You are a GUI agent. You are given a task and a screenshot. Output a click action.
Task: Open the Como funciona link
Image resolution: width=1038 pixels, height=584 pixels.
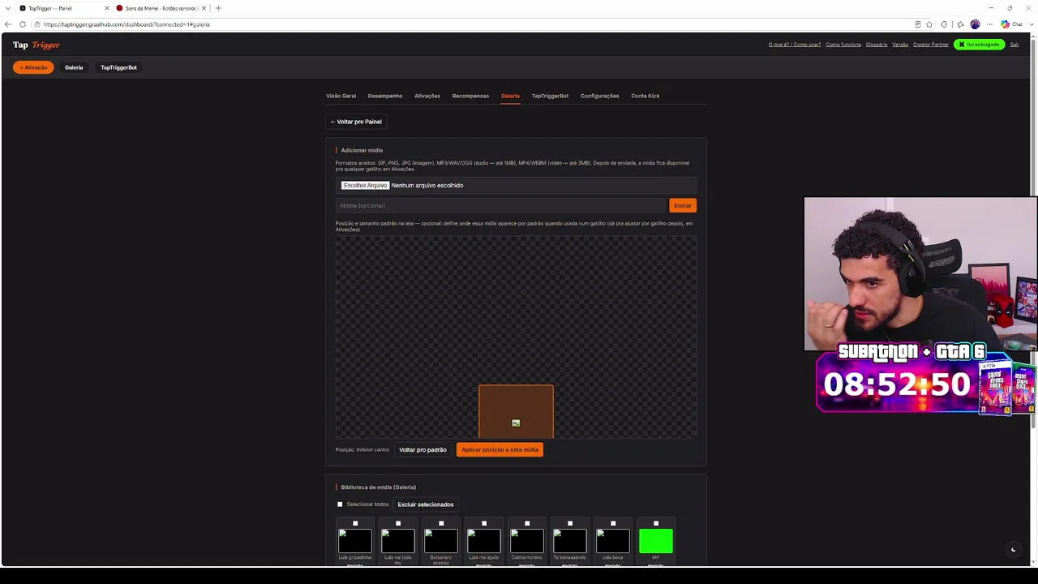click(x=843, y=45)
